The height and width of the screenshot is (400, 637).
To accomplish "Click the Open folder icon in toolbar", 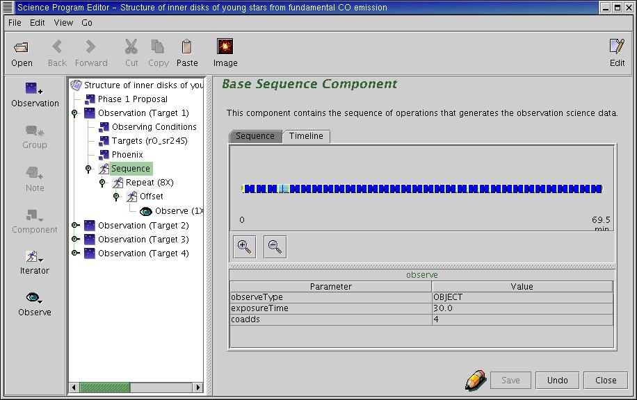I will (21, 47).
